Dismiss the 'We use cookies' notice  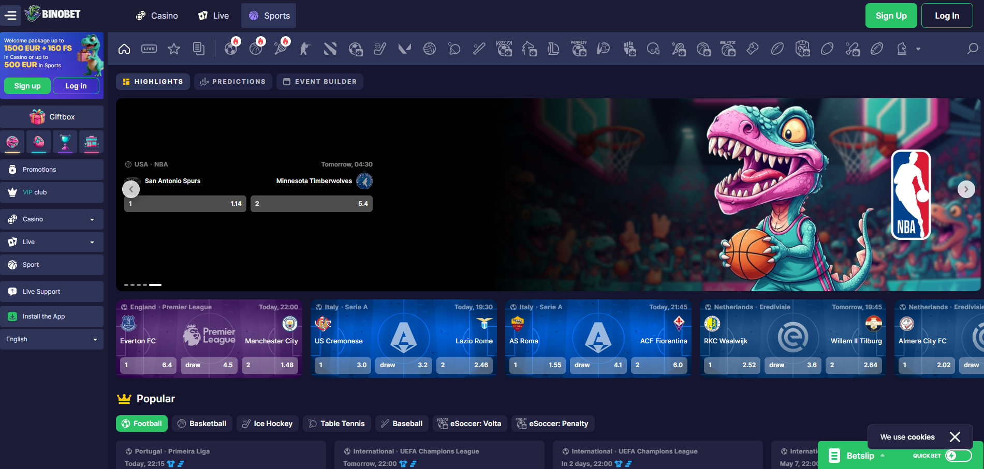pyautogui.click(x=955, y=437)
